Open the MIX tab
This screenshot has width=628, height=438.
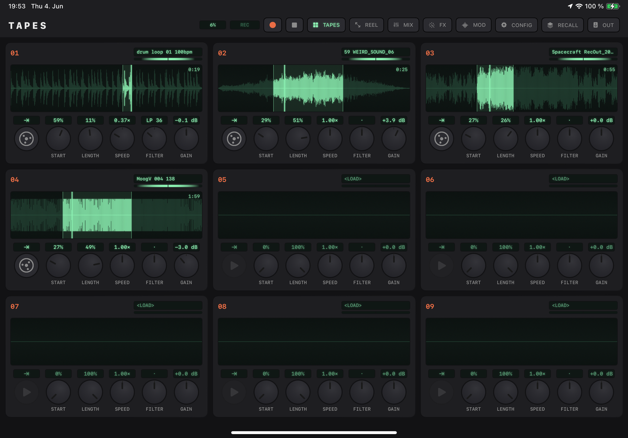[x=403, y=25]
